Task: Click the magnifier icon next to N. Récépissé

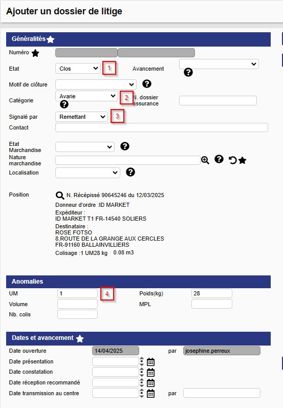Action: pyautogui.click(x=60, y=195)
